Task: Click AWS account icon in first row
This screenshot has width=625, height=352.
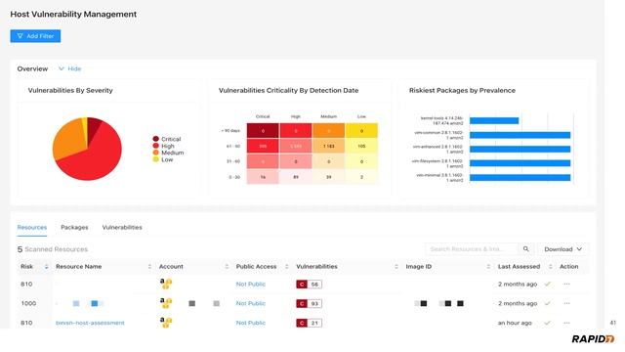Action: point(166,284)
